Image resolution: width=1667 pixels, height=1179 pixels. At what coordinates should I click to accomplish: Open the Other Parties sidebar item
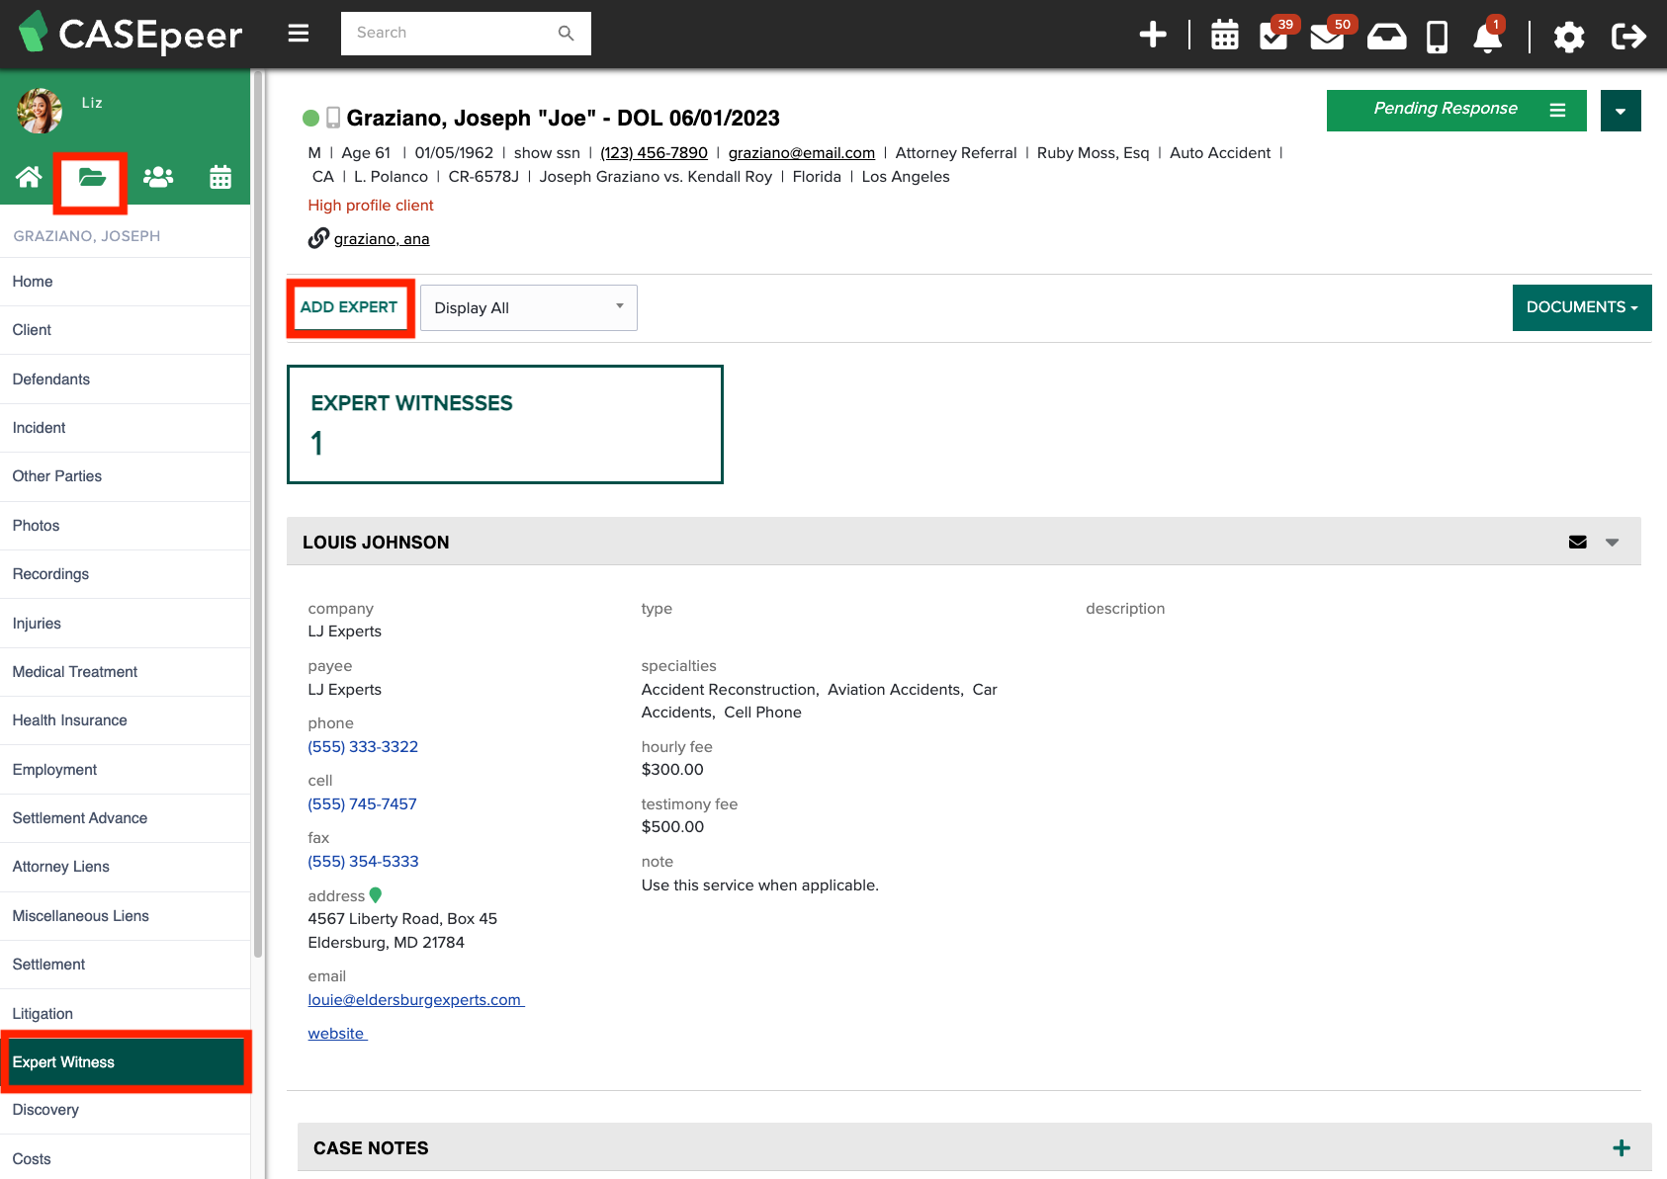[x=125, y=476]
